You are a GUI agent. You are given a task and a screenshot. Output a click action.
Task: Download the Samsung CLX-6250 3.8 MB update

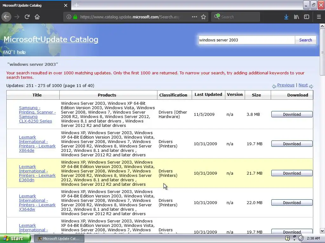[292, 114]
